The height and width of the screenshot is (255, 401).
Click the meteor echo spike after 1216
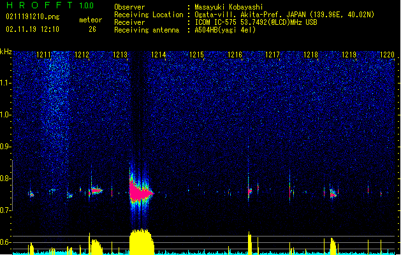point(249,191)
